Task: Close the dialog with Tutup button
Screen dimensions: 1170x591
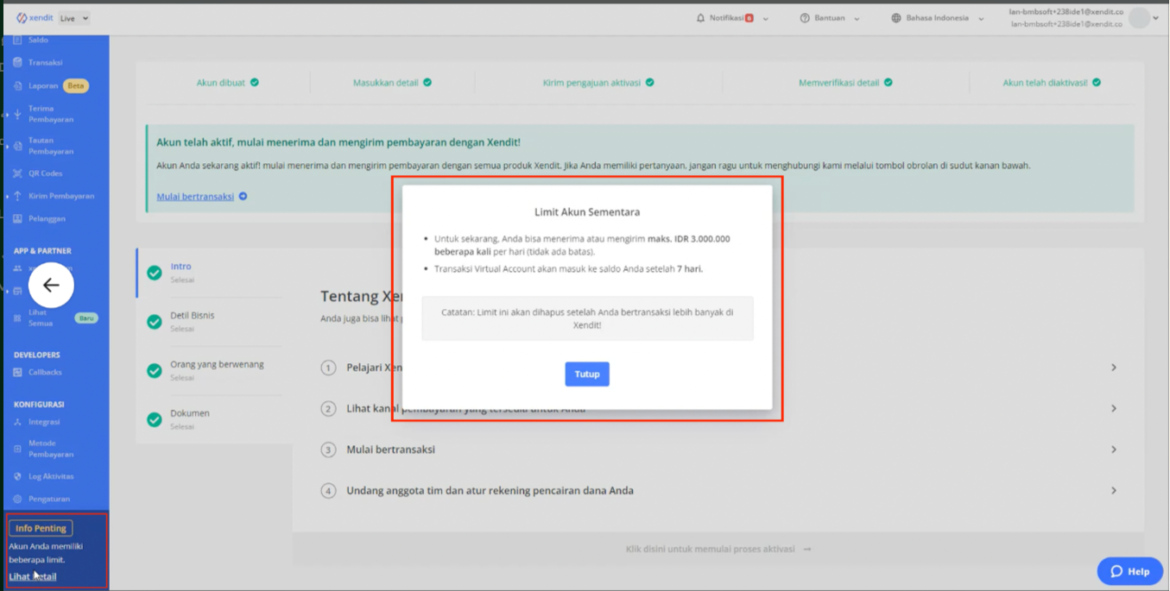Action: (587, 374)
